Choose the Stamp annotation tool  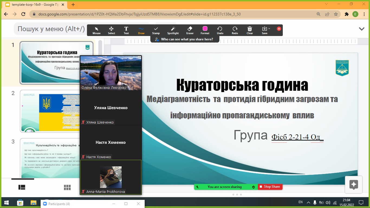(156, 30)
